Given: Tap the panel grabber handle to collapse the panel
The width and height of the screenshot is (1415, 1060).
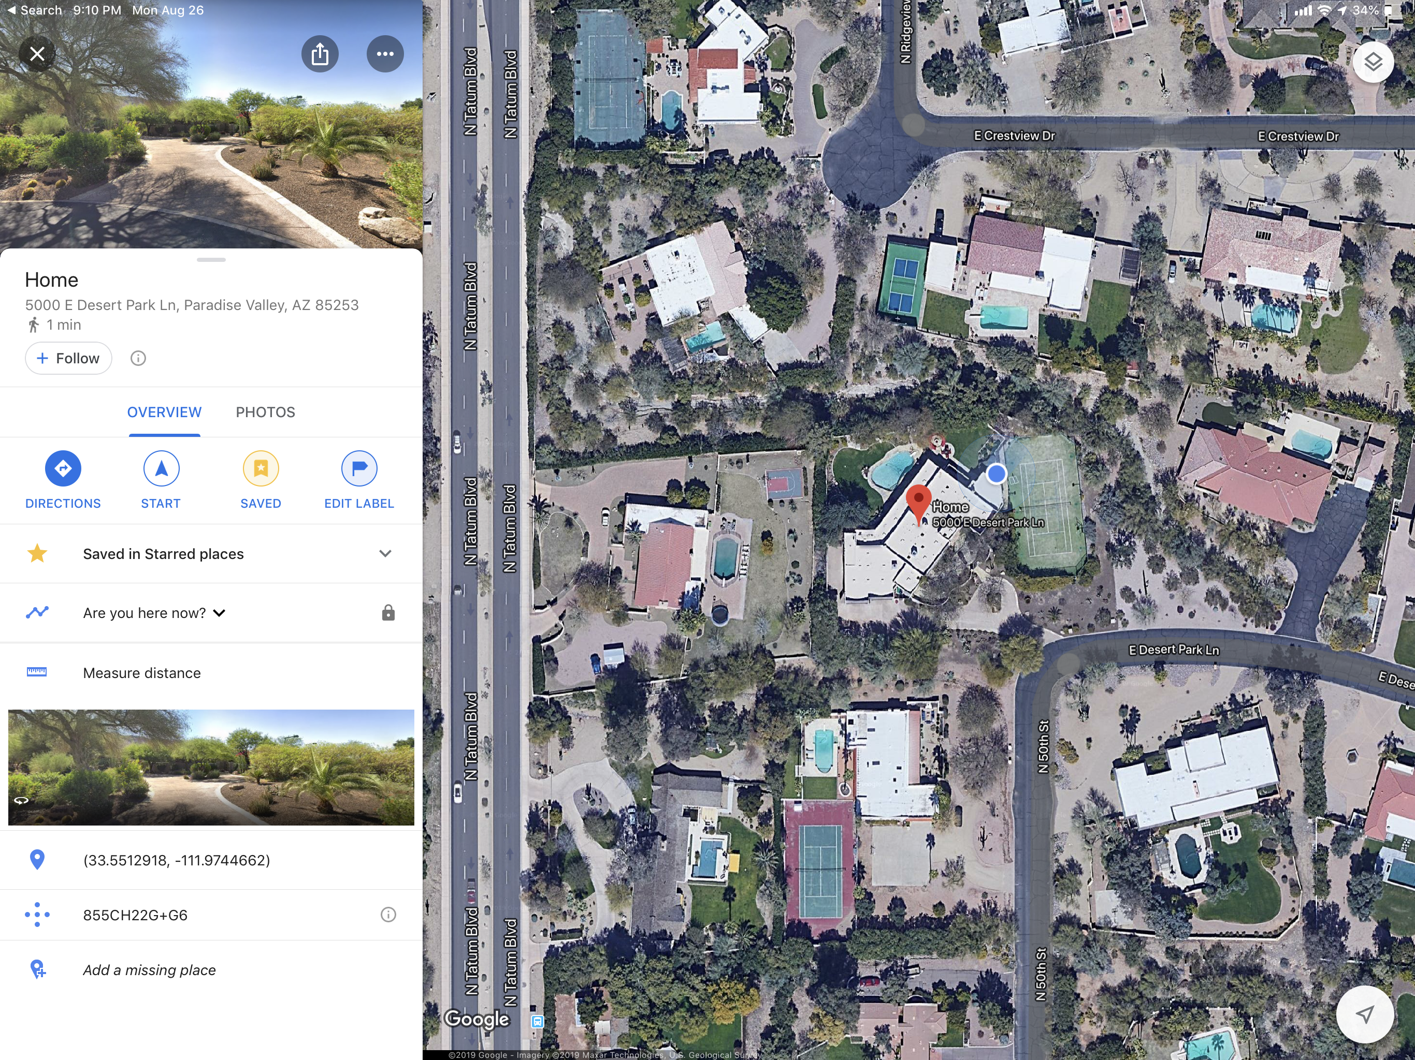Looking at the screenshot, I should [211, 260].
